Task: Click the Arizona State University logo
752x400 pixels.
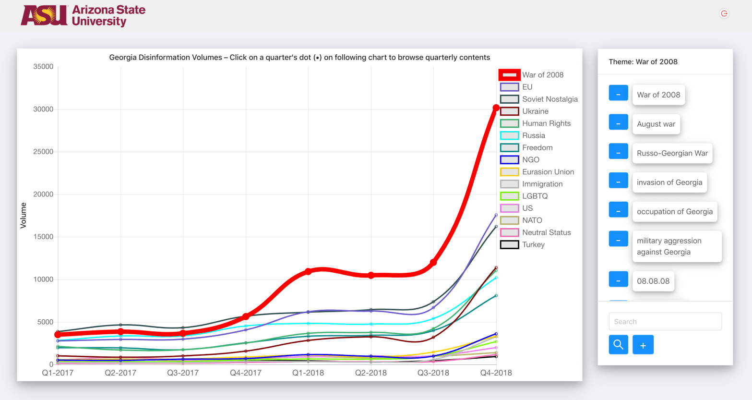Action: pyautogui.click(x=83, y=16)
